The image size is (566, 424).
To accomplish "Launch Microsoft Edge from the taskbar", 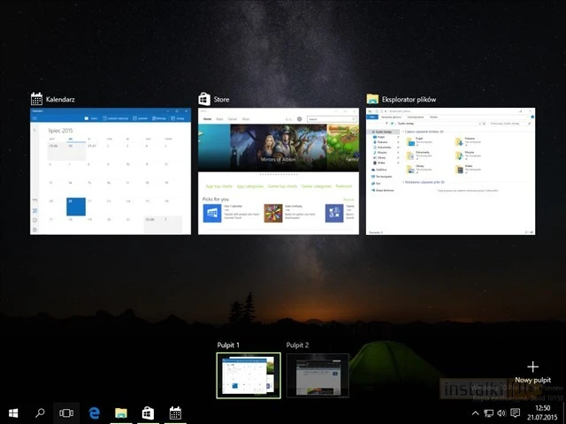I will (94, 413).
